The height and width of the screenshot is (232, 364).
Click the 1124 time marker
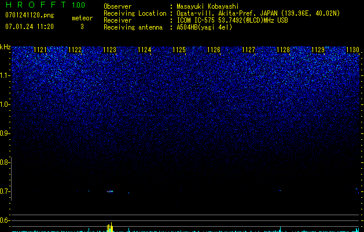pos(145,50)
